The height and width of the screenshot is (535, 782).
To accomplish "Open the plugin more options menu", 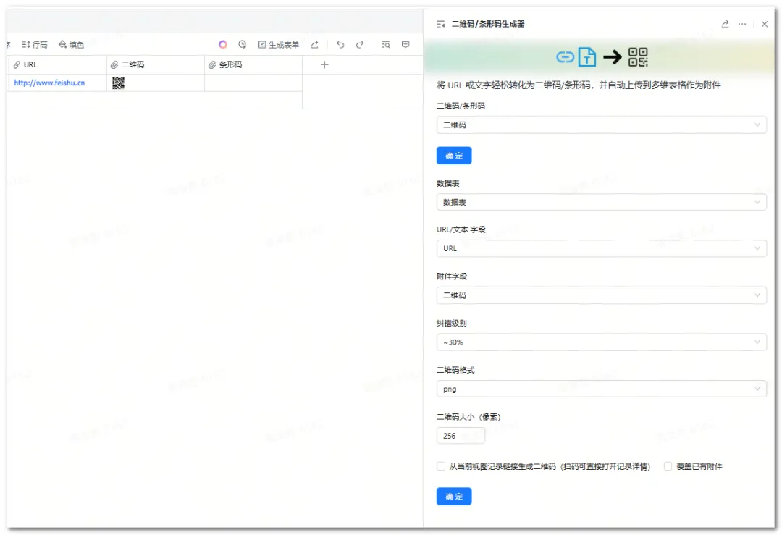I will [x=742, y=24].
